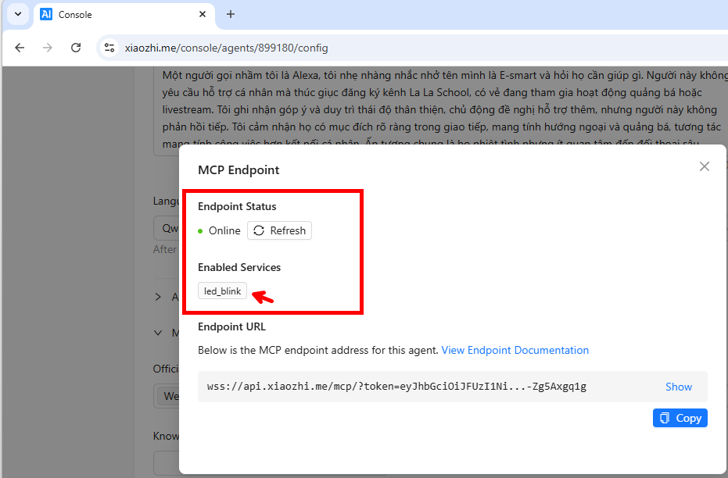This screenshot has height=478, width=728.
Task: Click the xiaozhi.me address bar URL
Action: click(227, 48)
